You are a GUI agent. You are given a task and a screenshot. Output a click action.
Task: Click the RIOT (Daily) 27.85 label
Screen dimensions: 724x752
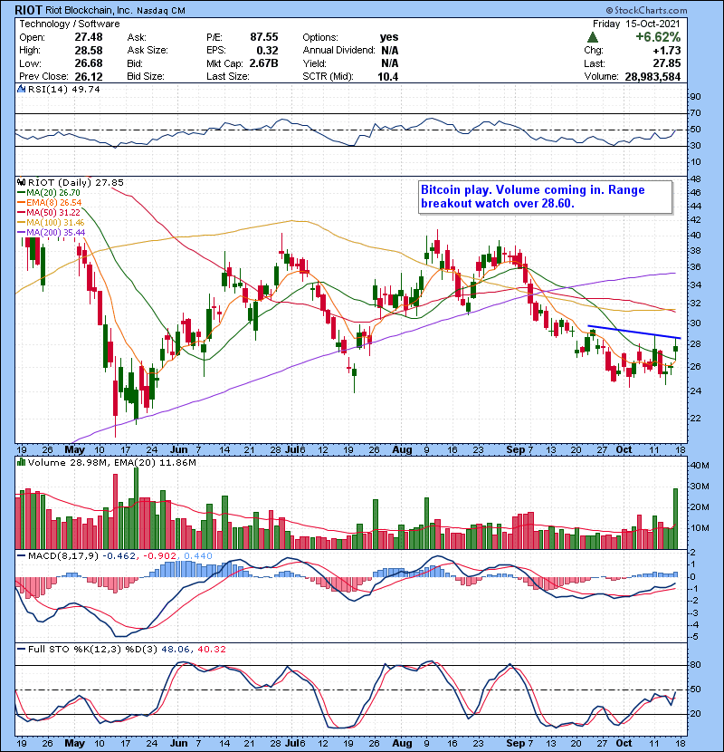(x=76, y=182)
